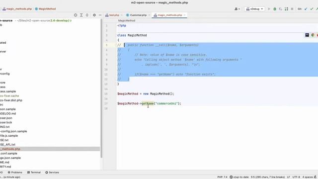Open the xDebug run configuration dropdown
The width and height of the screenshot is (318, 179).
pos(254,9)
